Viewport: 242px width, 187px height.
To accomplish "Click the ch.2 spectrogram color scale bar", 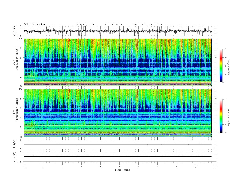I will [221, 116].
